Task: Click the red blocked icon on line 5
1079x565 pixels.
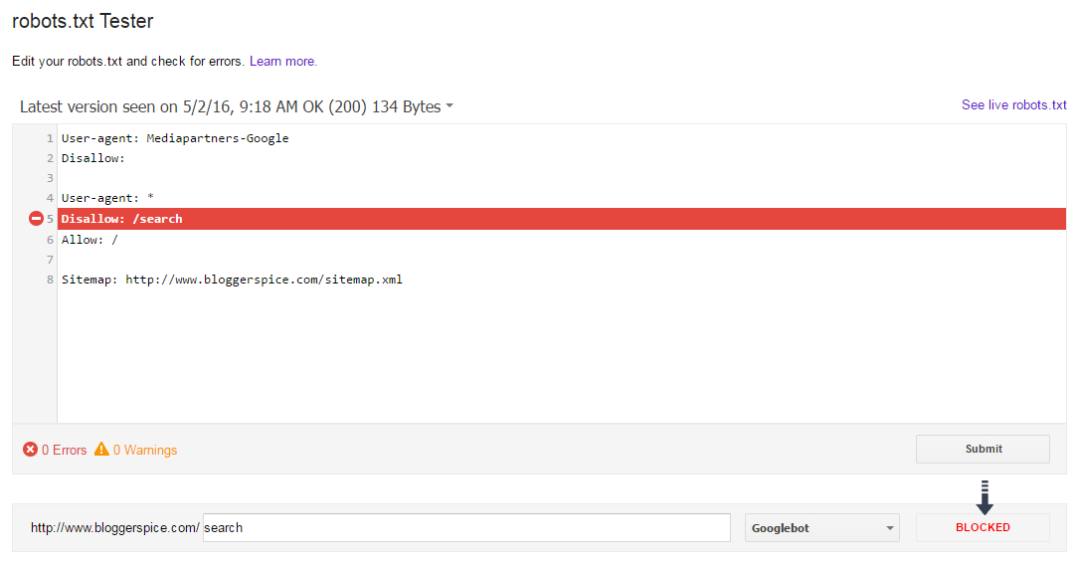Action: click(x=36, y=219)
